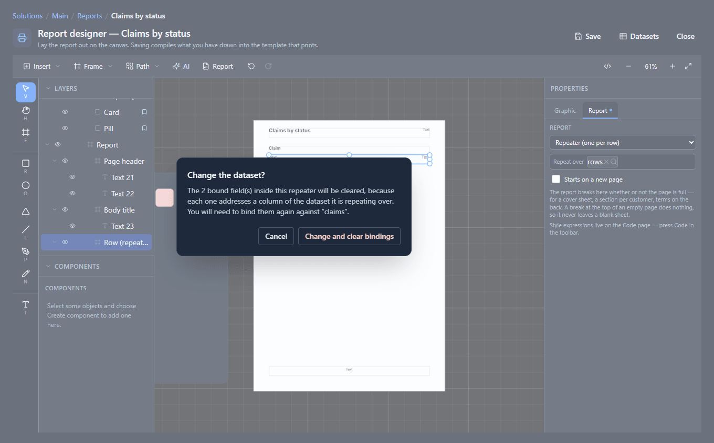This screenshot has width=714, height=443.
Task: Open the Frame dropdown in the toolbar
Action: click(x=93, y=66)
